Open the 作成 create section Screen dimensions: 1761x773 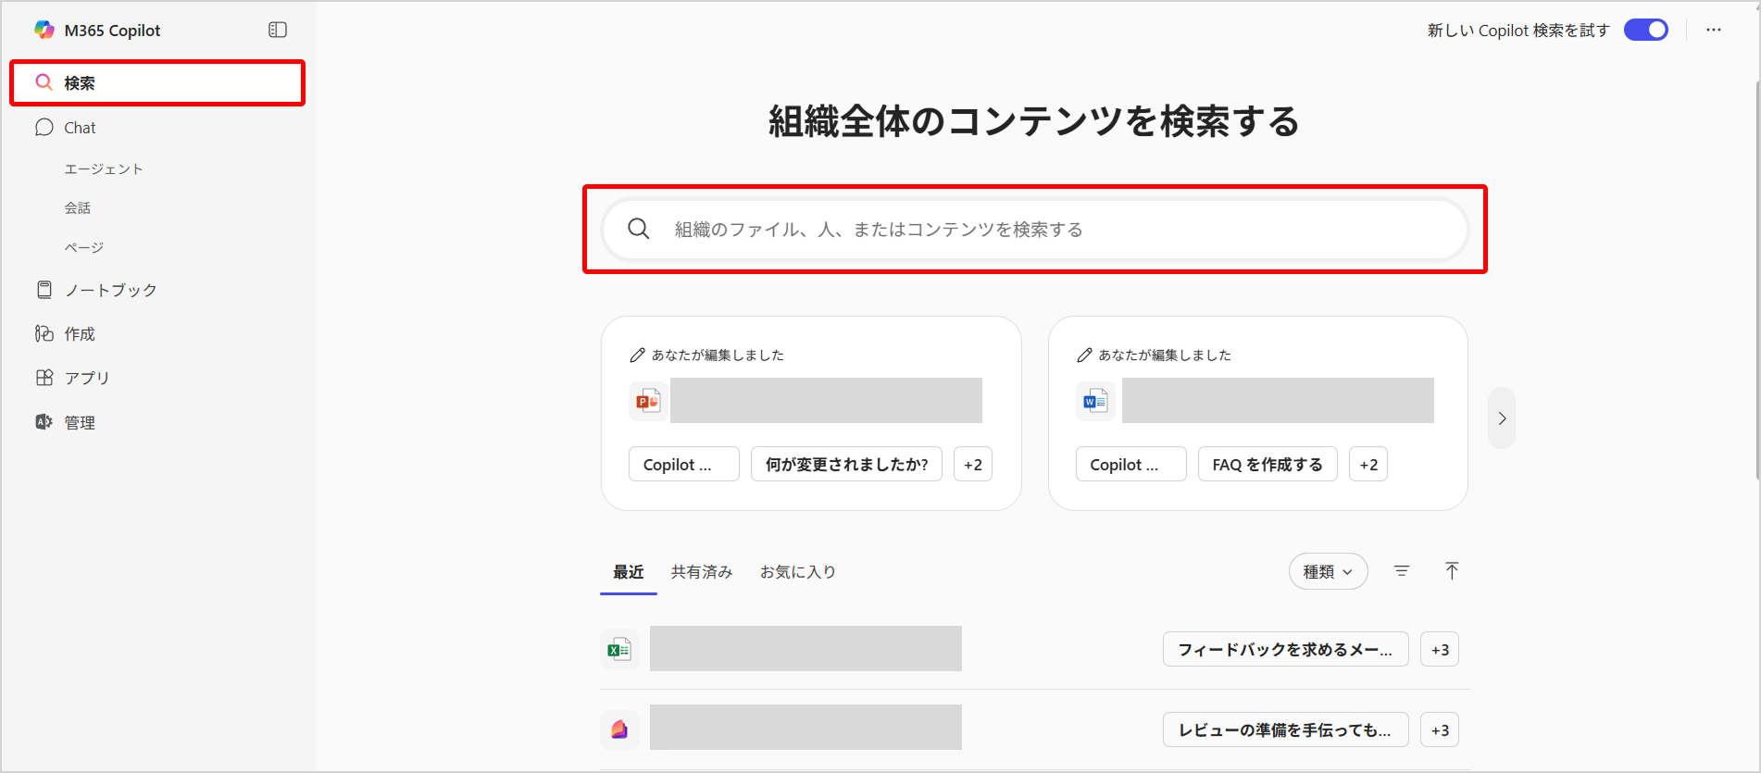coord(80,334)
